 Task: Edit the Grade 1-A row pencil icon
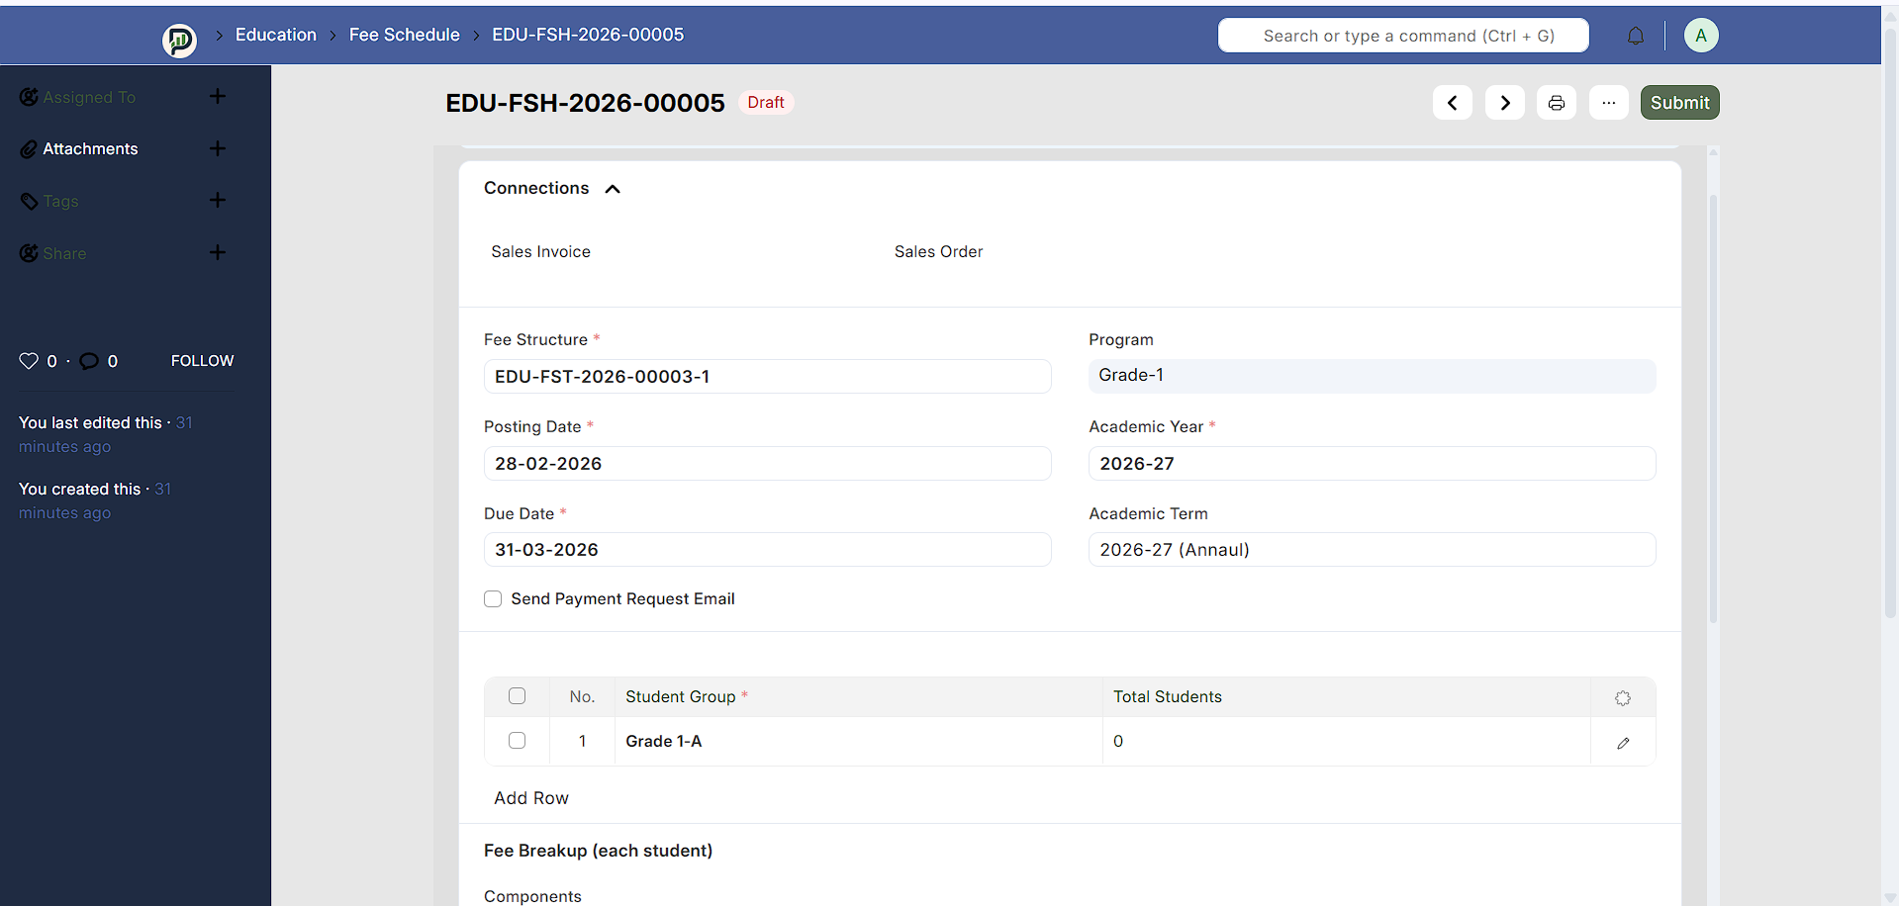click(1623, 743)
